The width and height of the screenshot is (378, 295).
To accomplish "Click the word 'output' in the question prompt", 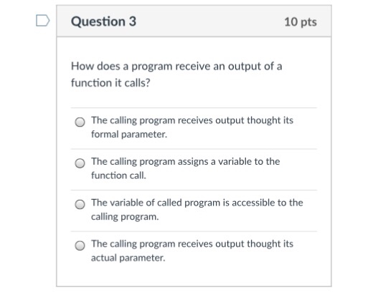I will [245, 67].
